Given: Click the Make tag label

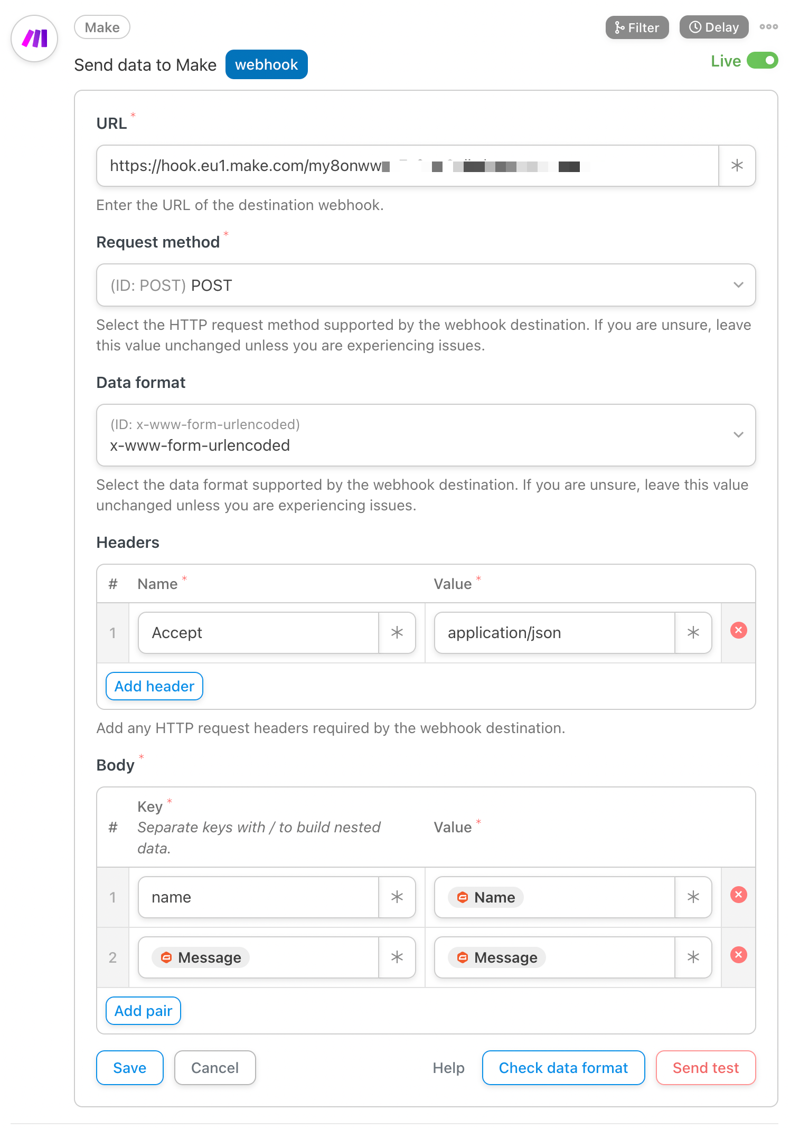Looking at the screenshot, I should pos(102,27).
